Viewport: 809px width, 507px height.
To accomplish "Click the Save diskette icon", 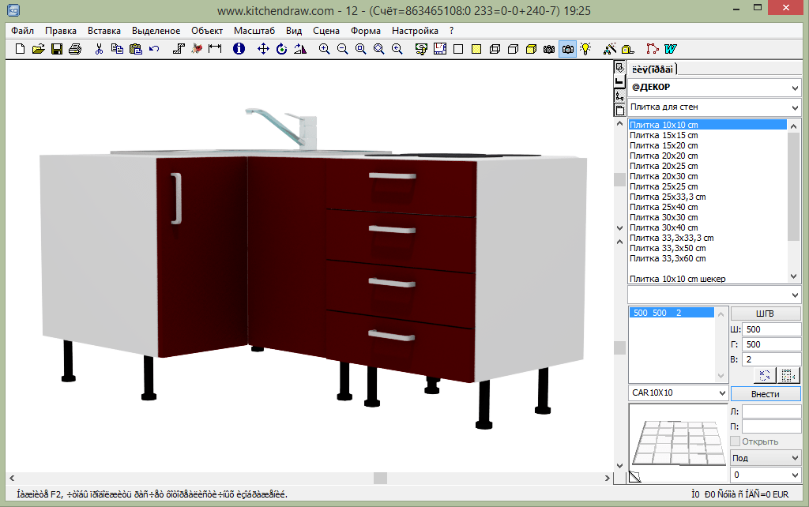I will click(x=57, y=49).
